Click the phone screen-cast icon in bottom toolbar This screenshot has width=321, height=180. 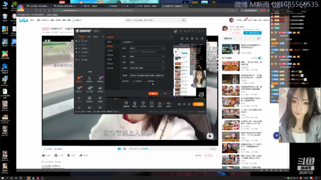[143, 103]
